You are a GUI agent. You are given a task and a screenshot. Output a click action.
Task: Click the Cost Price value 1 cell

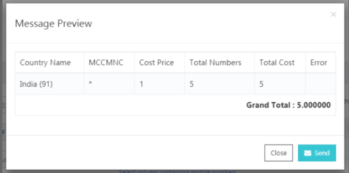tap(141, 84)
